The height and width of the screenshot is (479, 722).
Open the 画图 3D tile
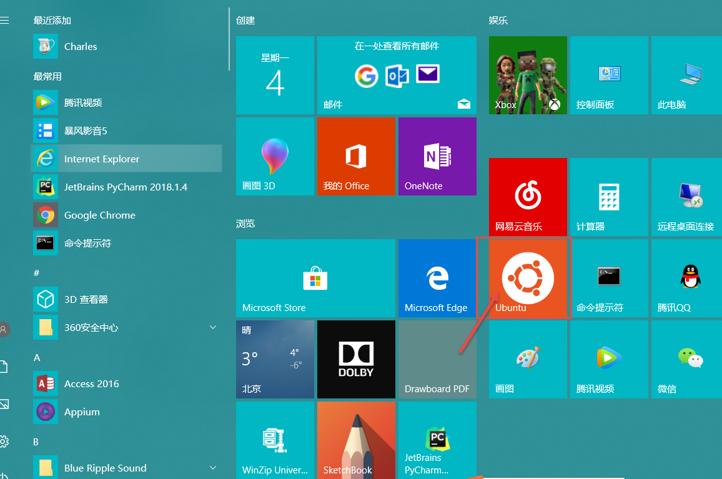click(275, 156)
